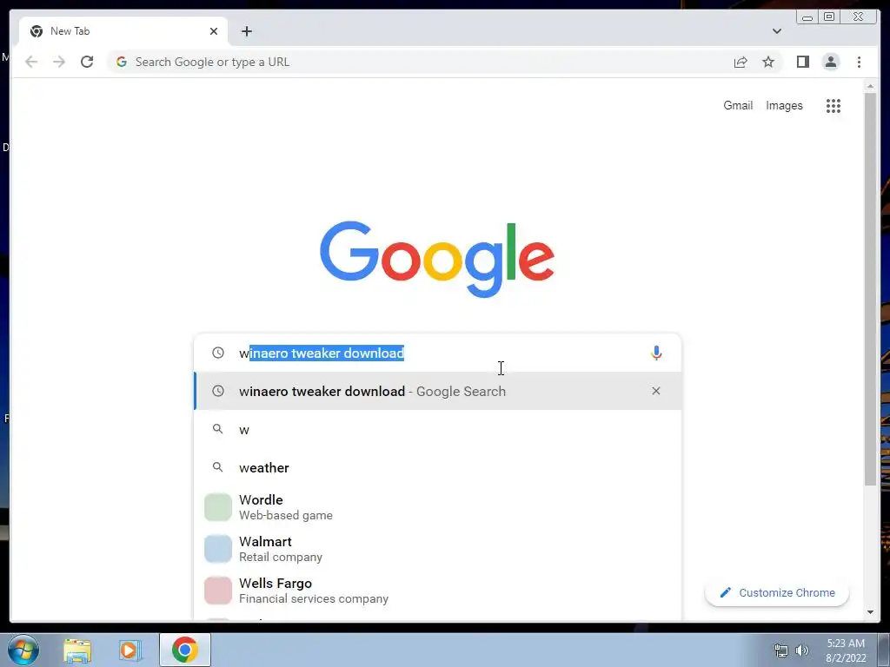Click the browser forward arrow

tap(59, 62)
